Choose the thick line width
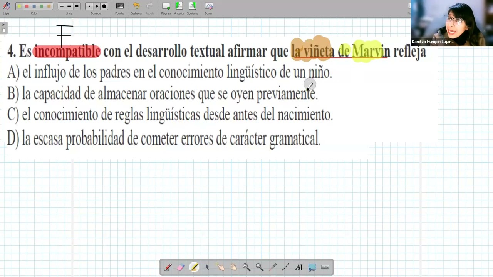The height and width of the screenshot is (277, 493). (77, 6)
